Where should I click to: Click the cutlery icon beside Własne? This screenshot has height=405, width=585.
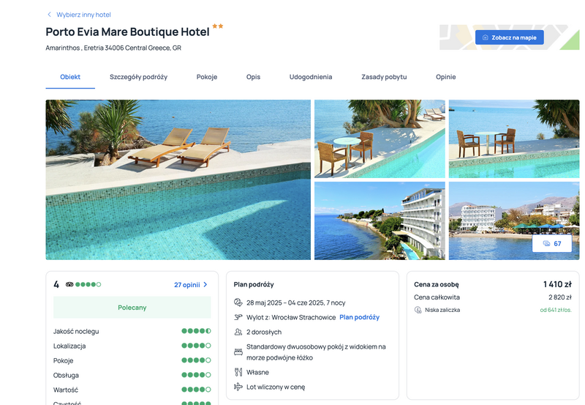click(238, 372)
